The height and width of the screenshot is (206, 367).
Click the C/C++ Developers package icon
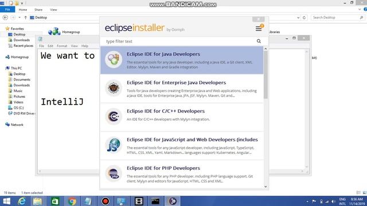pyautogui.click(x=114, y=116)
